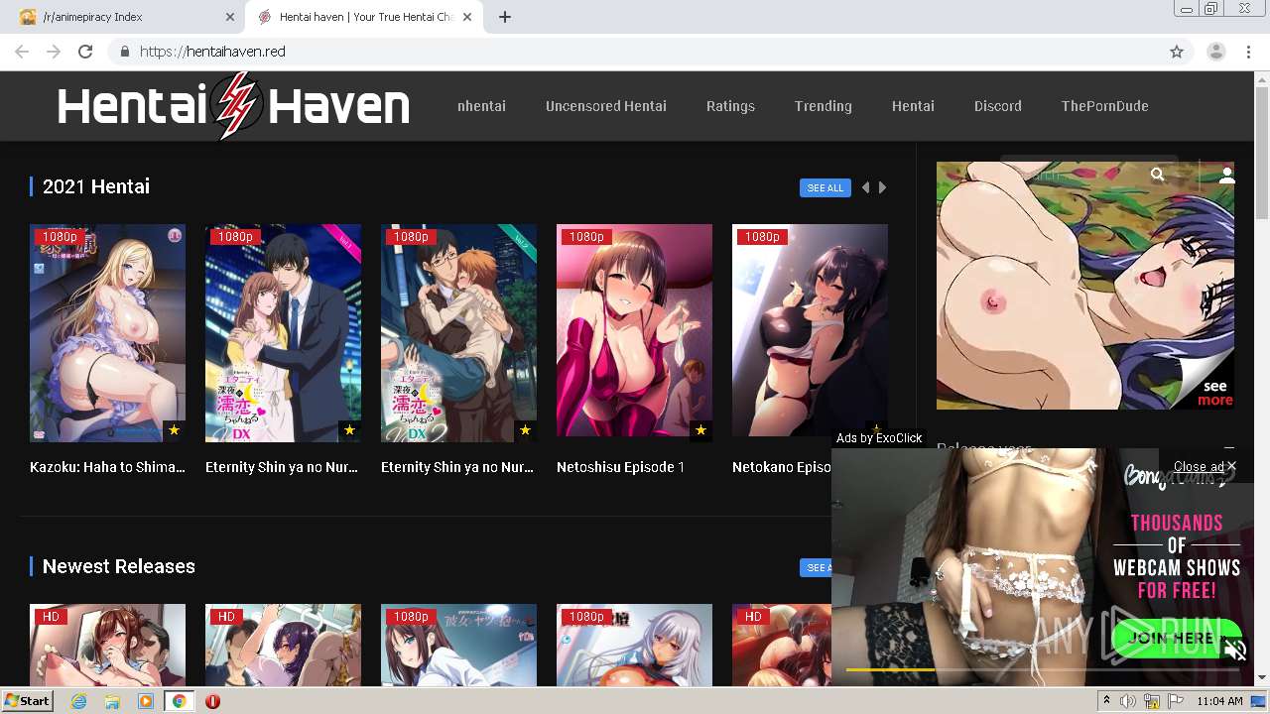
Task: Show hidden system tray icons
Action: 1106,701
